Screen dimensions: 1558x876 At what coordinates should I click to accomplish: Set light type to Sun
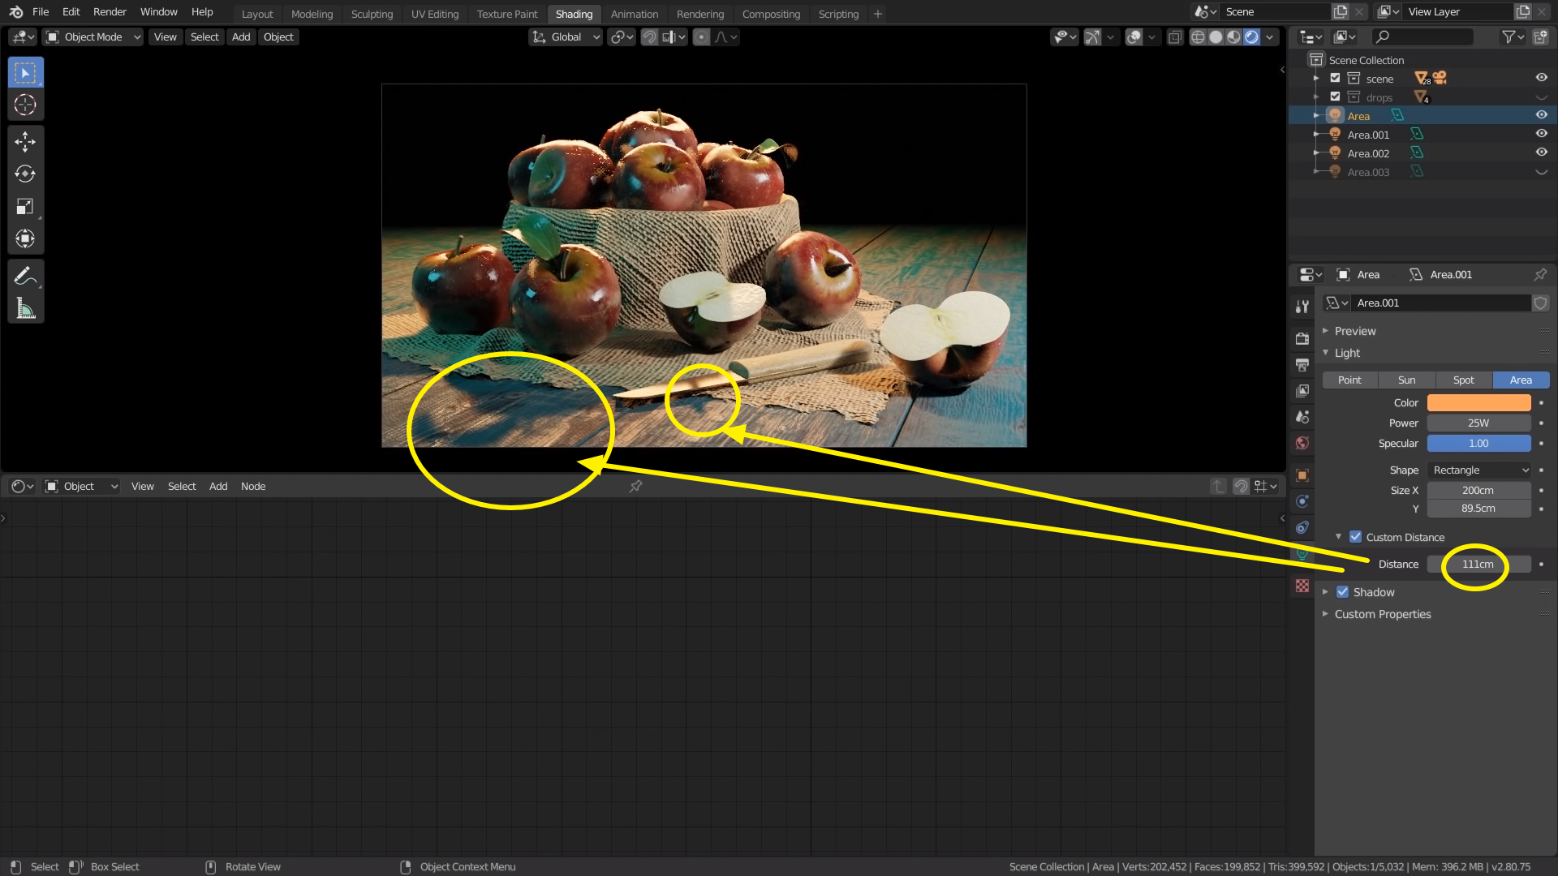1406,380
